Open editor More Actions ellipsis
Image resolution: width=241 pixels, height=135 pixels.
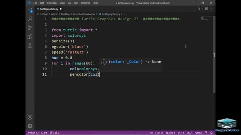(211, 9)
